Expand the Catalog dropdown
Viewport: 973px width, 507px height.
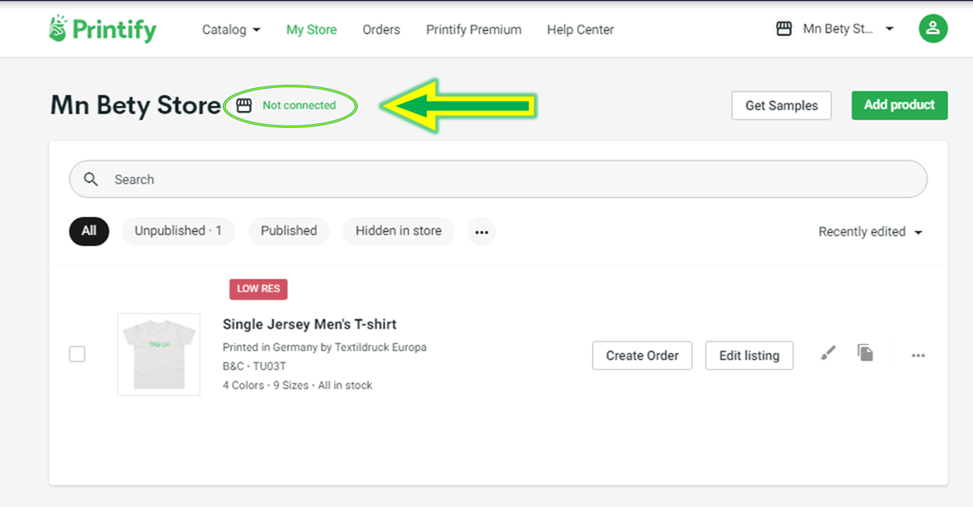[x=231, y=30]
